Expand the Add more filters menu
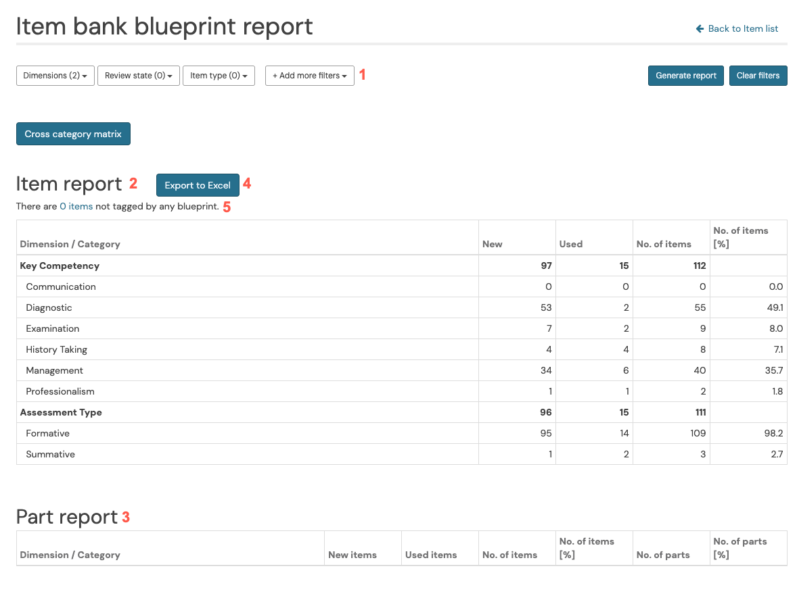 pyautogui.click(x=309, y=76)
